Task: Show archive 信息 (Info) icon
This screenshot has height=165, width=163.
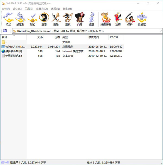Action: (92, 17)
